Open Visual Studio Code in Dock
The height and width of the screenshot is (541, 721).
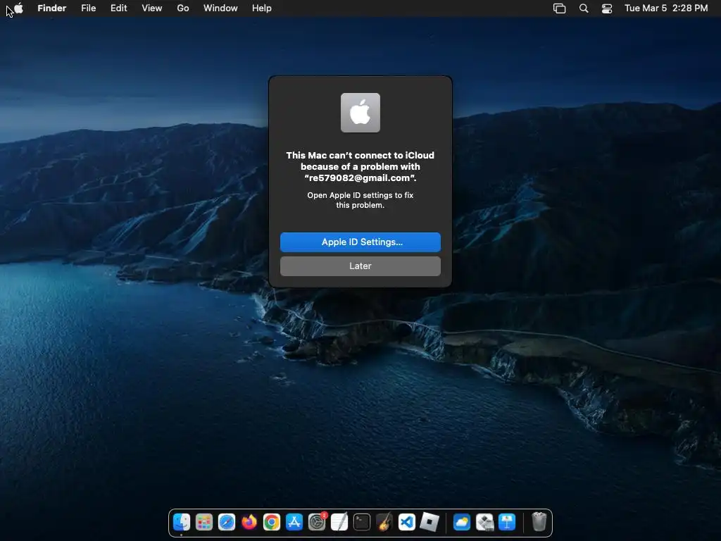(407, 522)
